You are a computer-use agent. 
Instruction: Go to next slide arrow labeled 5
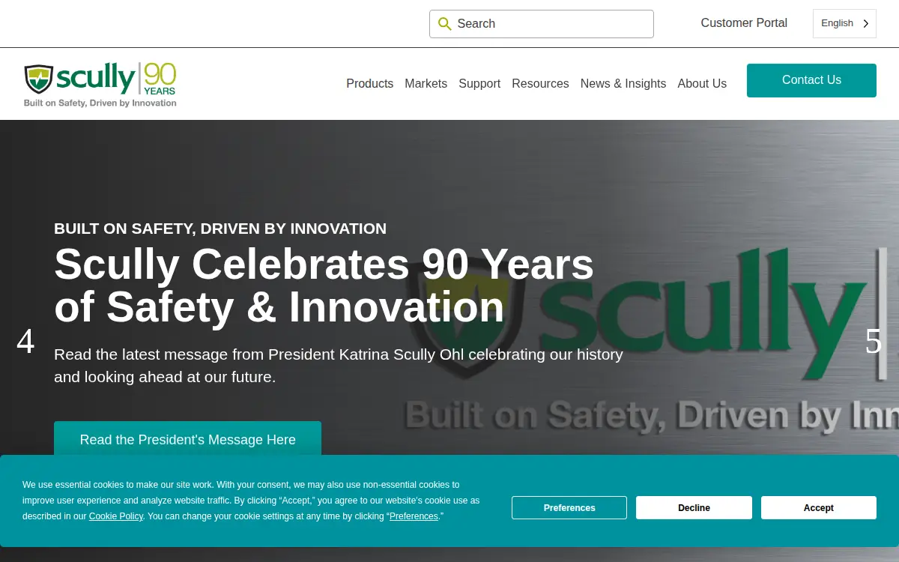click(874, 342)
